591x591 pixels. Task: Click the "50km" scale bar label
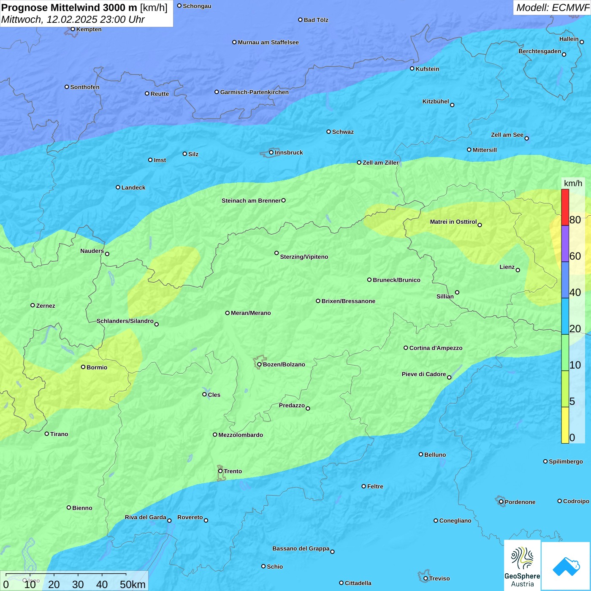133,584
